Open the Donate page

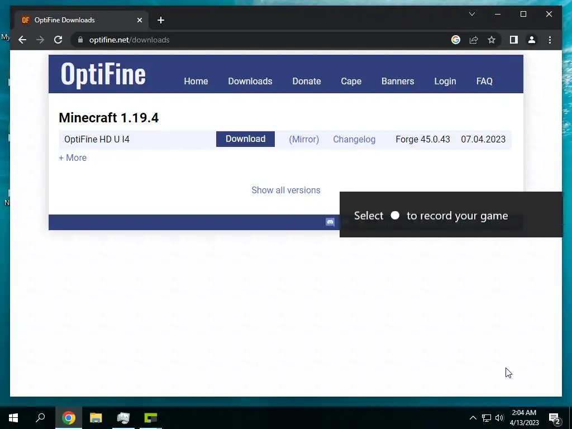pyautogui.click(x=307, y=81)
